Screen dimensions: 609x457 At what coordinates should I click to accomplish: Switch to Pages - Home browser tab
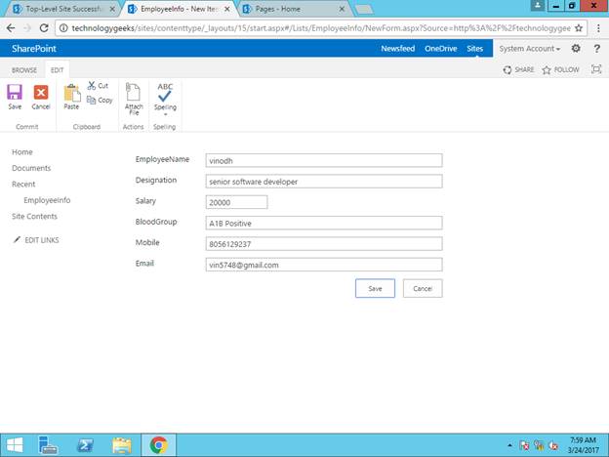pyautogui.click(x=291, y=9)
